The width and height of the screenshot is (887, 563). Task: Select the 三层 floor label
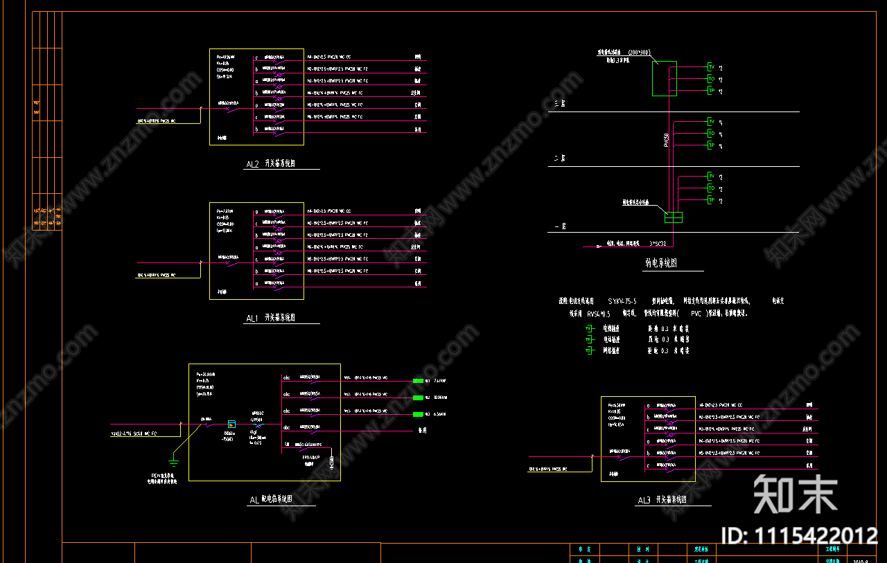point(559,104)
